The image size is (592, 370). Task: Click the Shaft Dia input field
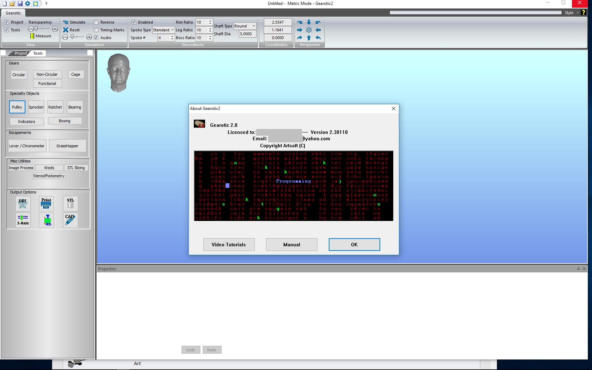click(247, 34)
